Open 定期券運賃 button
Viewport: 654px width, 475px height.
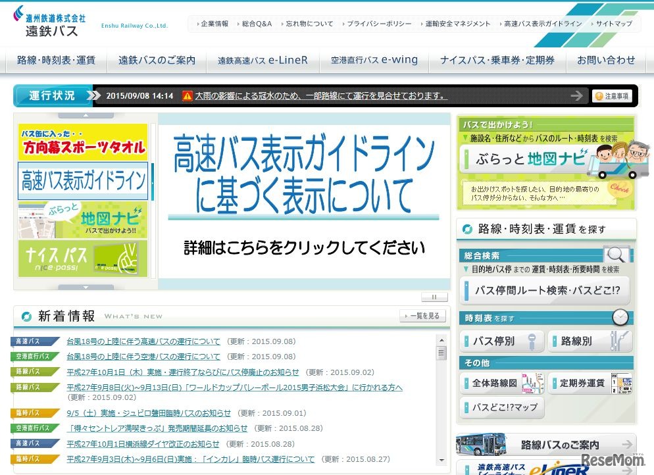tap(590, 384)
